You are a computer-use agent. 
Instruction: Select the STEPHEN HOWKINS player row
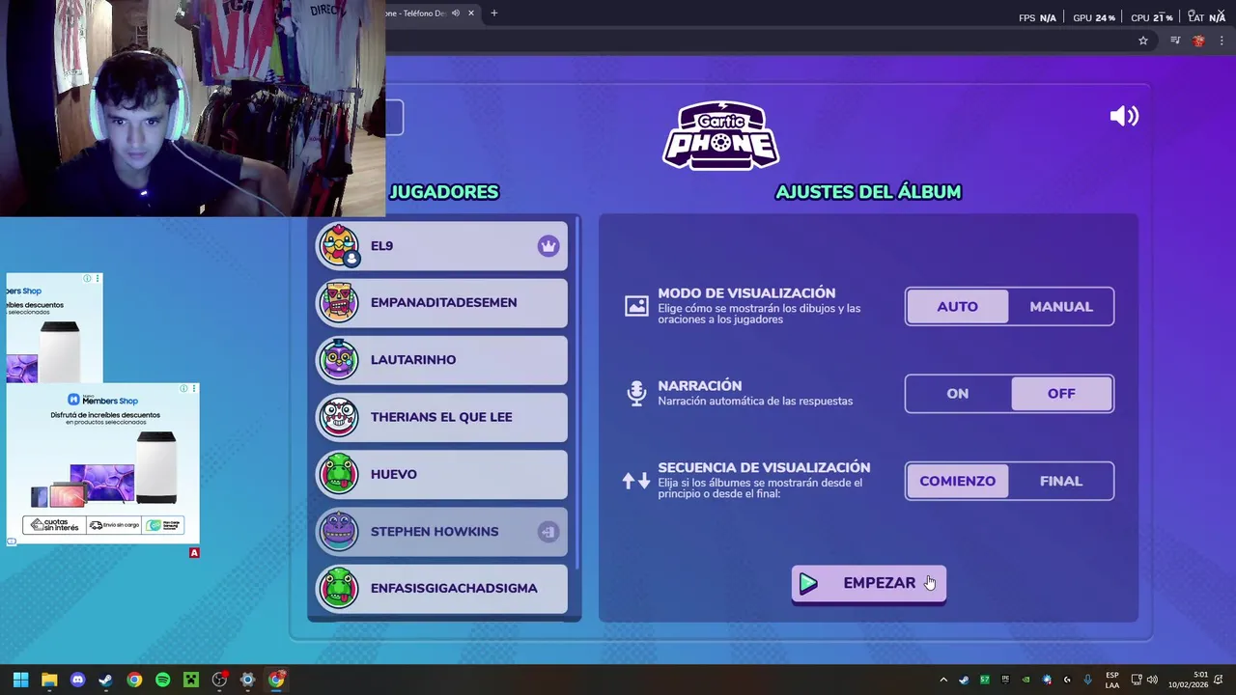(x=442, y=531)
